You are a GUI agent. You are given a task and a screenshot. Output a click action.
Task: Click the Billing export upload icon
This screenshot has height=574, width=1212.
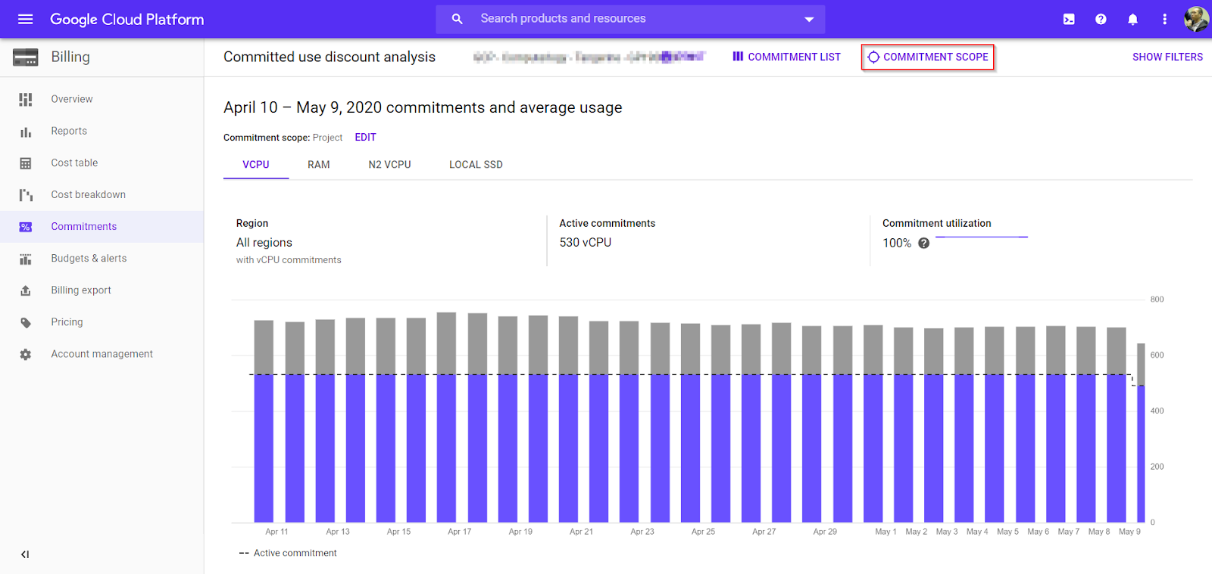pyautogui.click(x=26, y=290)
